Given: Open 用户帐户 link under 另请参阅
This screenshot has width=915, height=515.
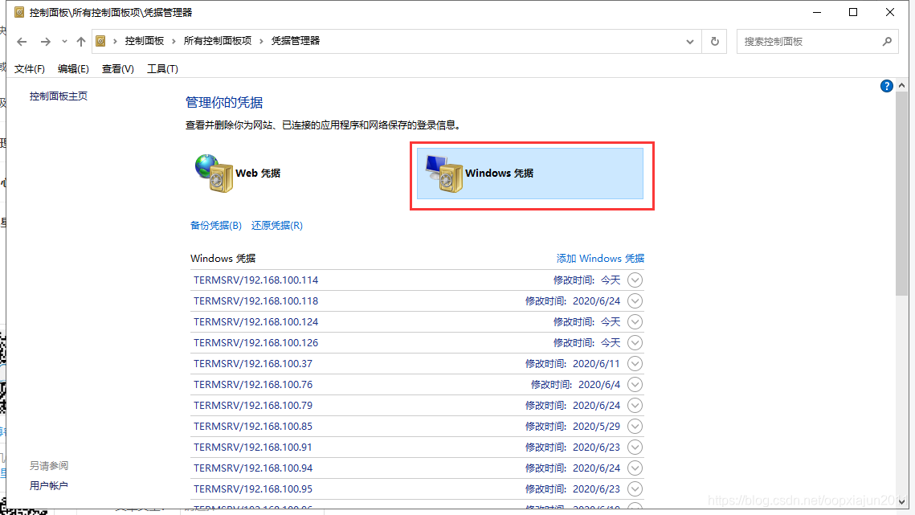Looking at the screenshot, I should click(x=48, y=486).
